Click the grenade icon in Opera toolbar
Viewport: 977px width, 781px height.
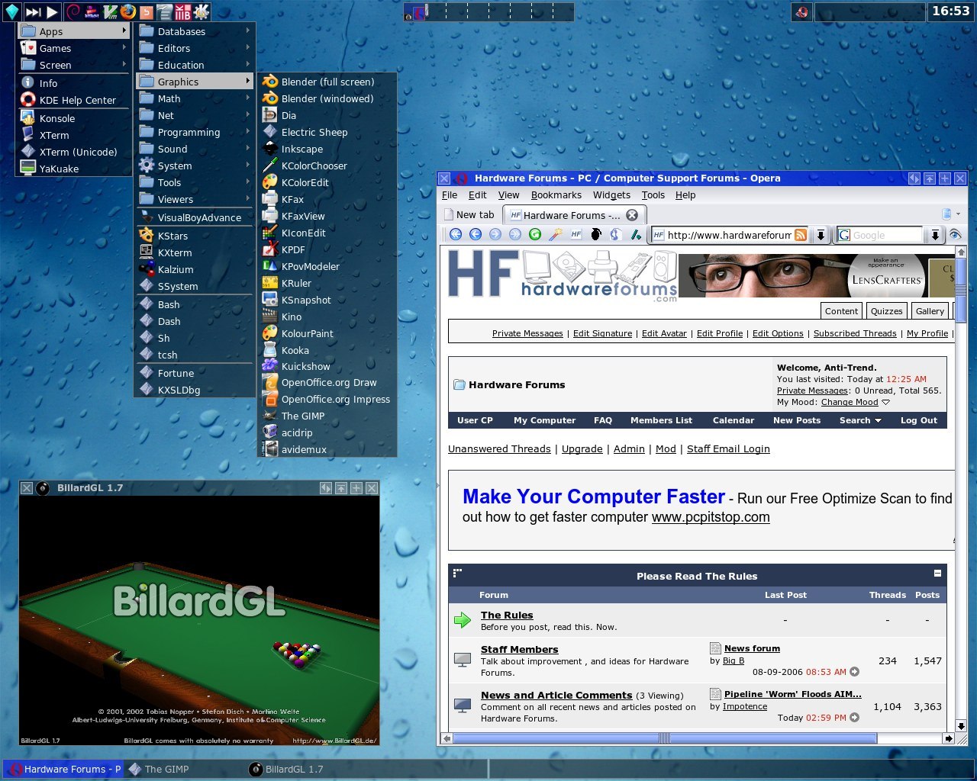tap(595, 235)
